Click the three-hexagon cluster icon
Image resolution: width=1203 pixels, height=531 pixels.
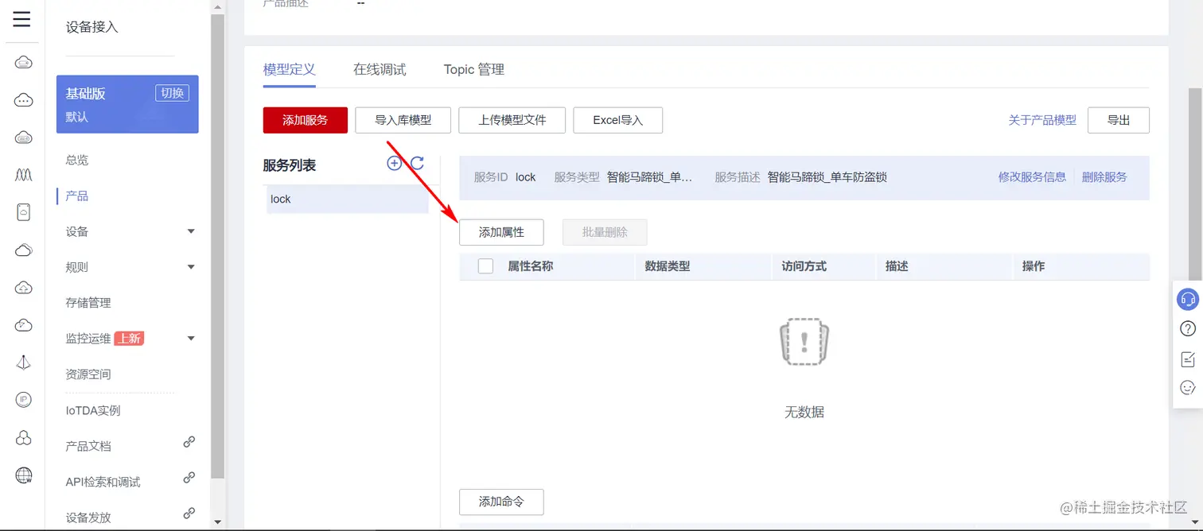point(24,438)
